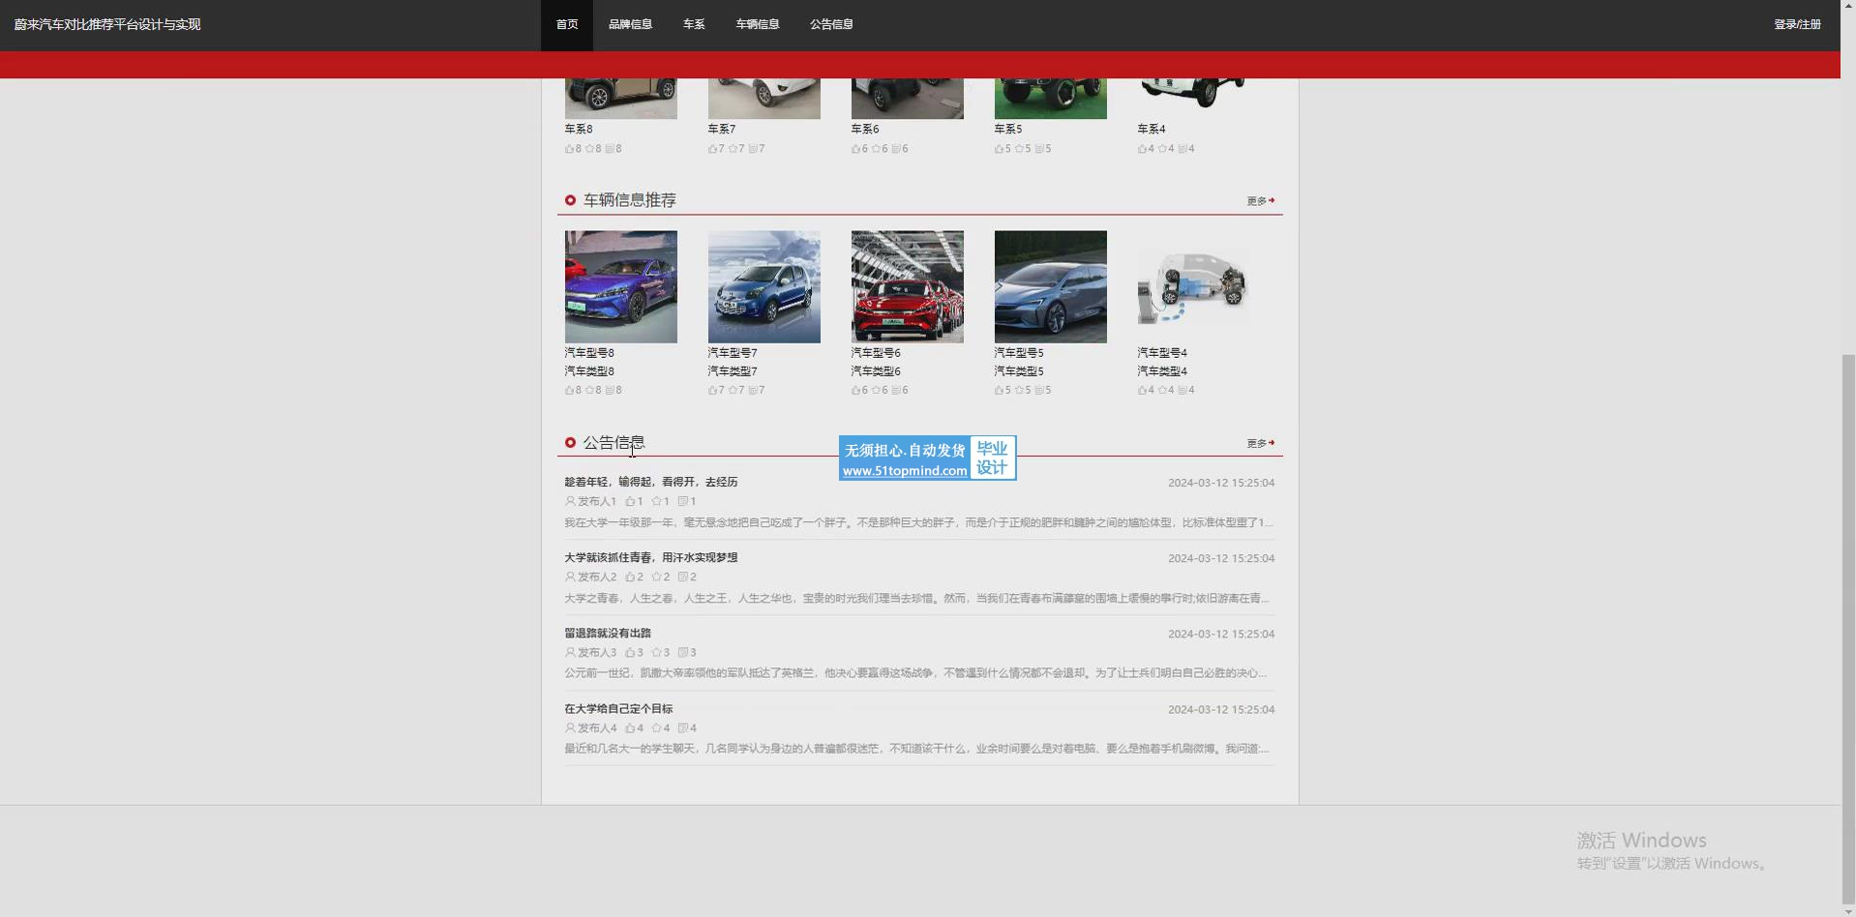1856x917 pixels.
Task: Favorite 汽车型号7 using its star icon
Action: 733,391
